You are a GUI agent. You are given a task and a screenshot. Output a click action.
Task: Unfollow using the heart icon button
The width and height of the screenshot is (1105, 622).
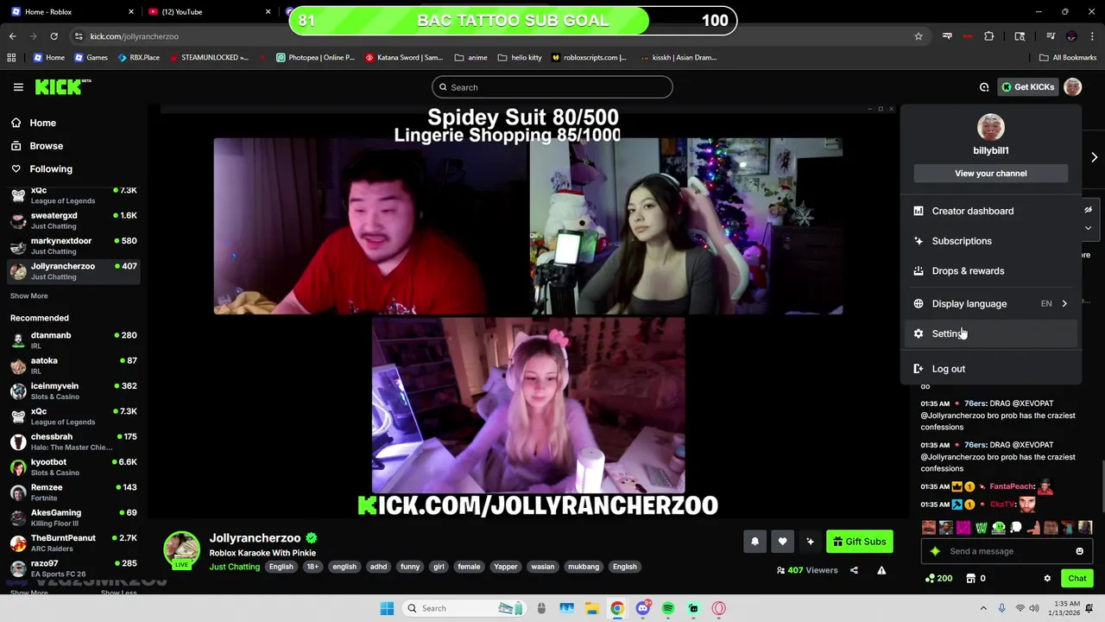[782, 542]
